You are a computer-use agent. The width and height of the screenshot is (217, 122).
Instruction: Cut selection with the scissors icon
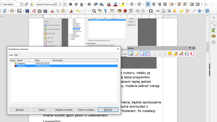click(x=52, y=11)
